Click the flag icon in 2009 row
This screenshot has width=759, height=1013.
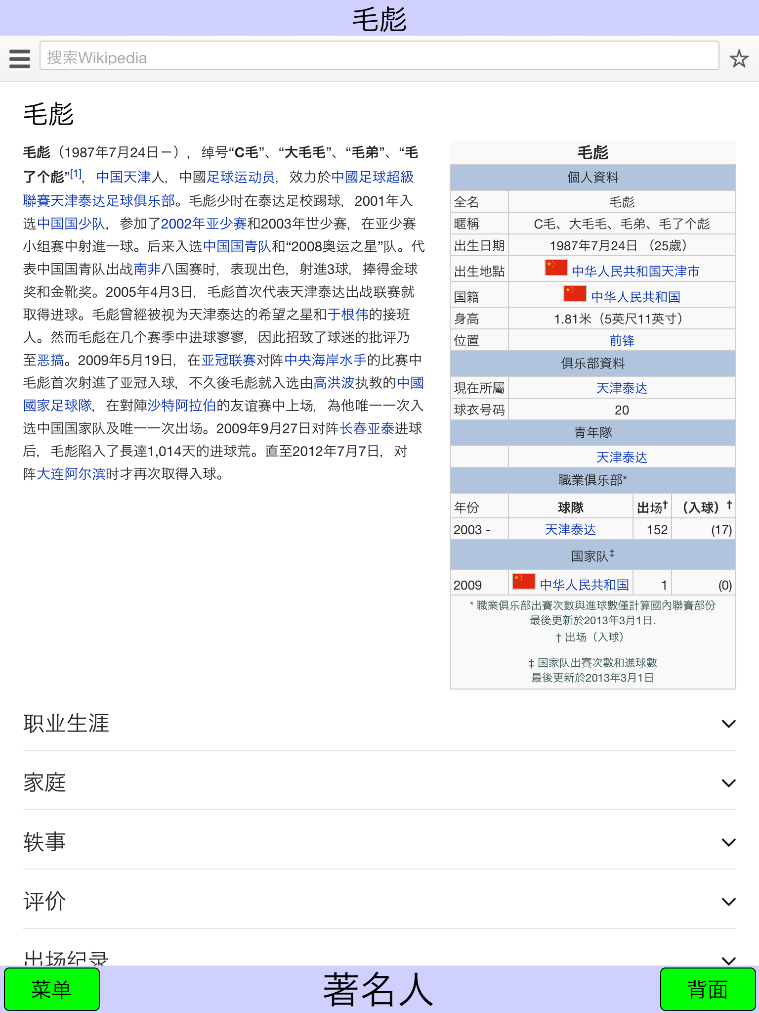524,581
